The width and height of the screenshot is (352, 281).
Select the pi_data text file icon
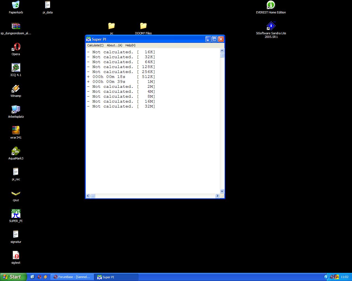click(x=48, y=5)
